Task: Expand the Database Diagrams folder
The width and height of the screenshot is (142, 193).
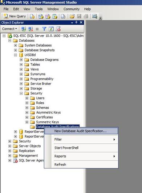Action: pyautogui.click(x=21, y=60)
